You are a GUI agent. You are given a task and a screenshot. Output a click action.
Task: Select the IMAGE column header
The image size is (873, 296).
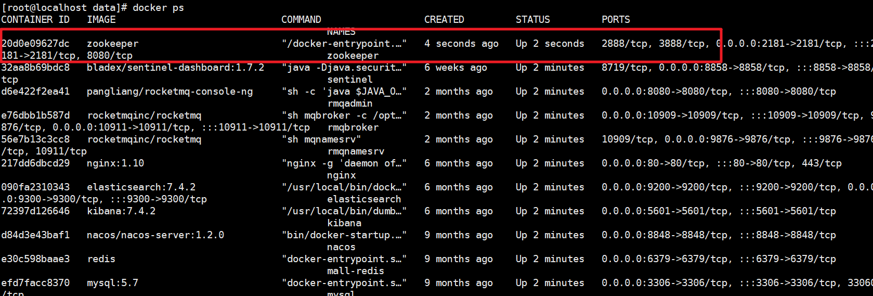101,20
